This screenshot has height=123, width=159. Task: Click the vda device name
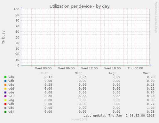[x=11, y=77]
